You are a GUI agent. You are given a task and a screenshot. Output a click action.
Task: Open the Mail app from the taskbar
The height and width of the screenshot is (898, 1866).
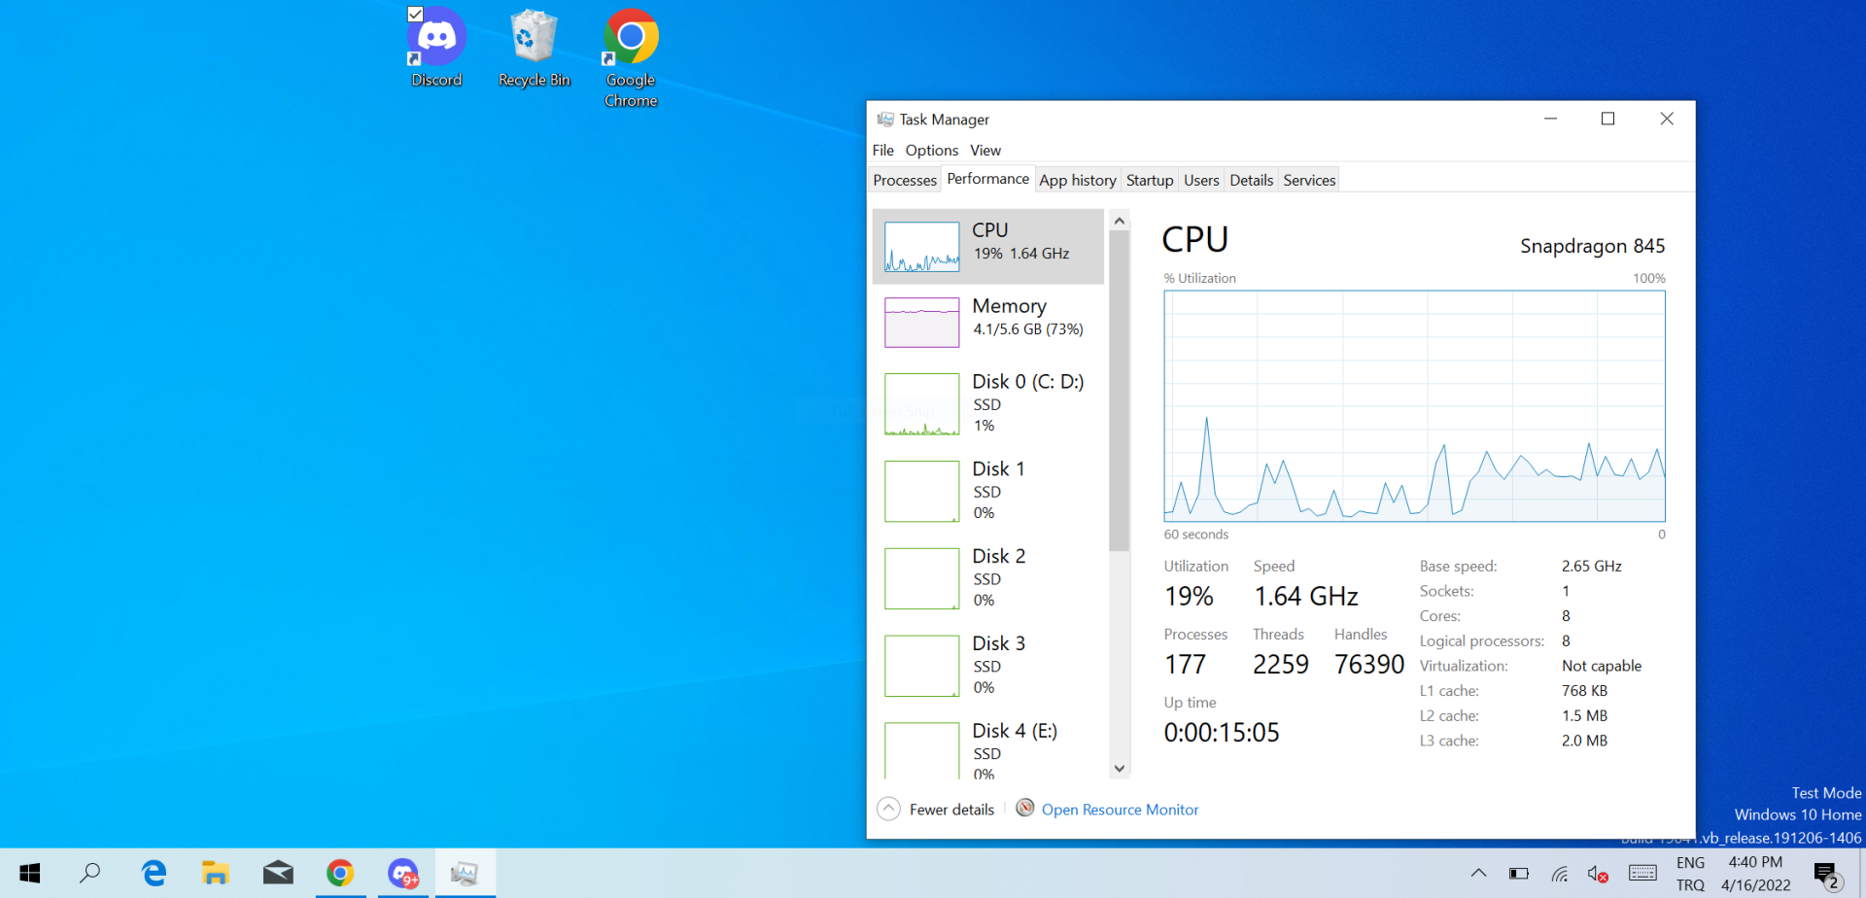tap(278, 873)
